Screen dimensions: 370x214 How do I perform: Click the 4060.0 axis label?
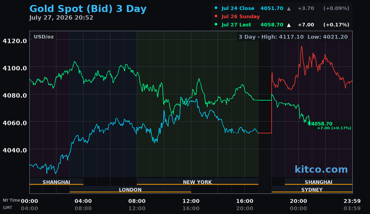[x=15, y=123]
